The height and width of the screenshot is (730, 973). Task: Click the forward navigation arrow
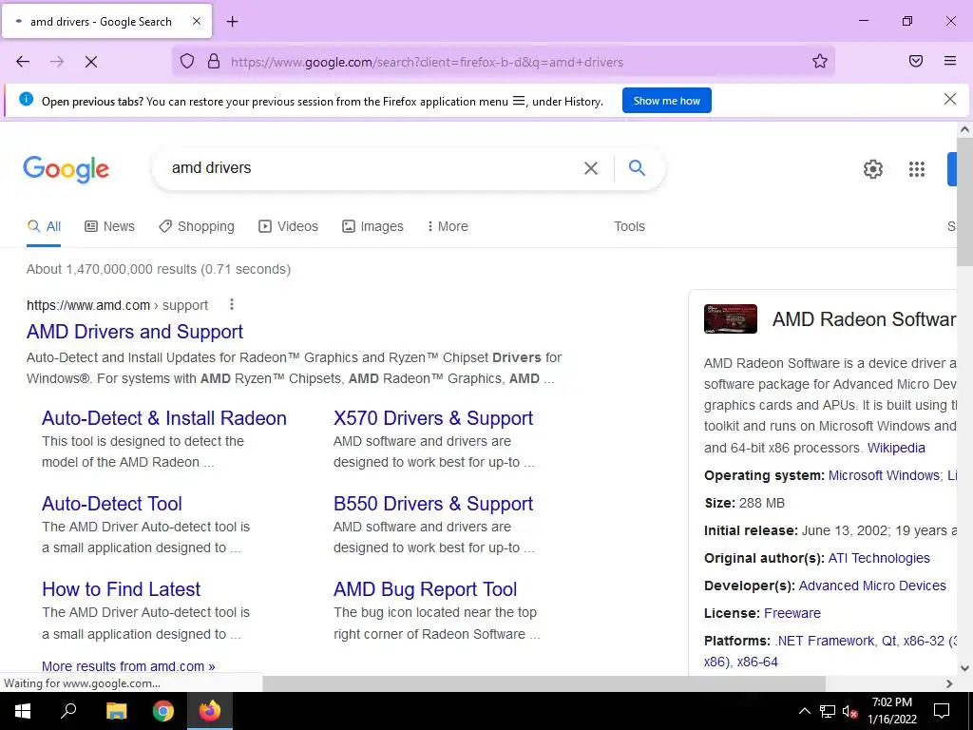pyautogui.click(x=57, y=62)
